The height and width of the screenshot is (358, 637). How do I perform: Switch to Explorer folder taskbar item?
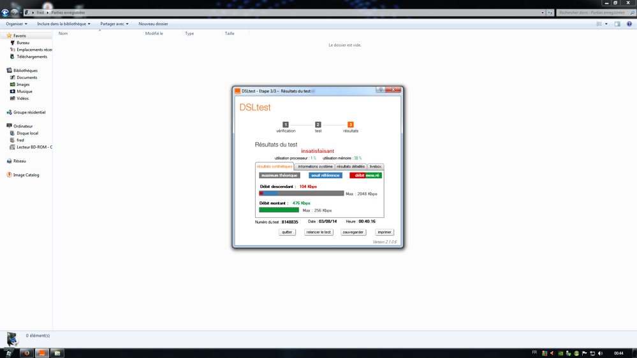click(x=57, y=353)
